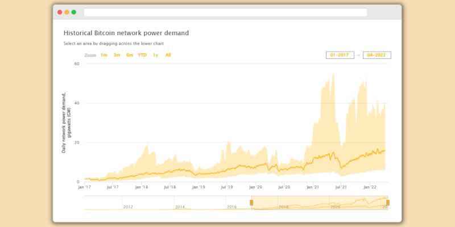Click the Jan '18 x-axis label
The width and height of the screenshot is (455, 227).
141,187
